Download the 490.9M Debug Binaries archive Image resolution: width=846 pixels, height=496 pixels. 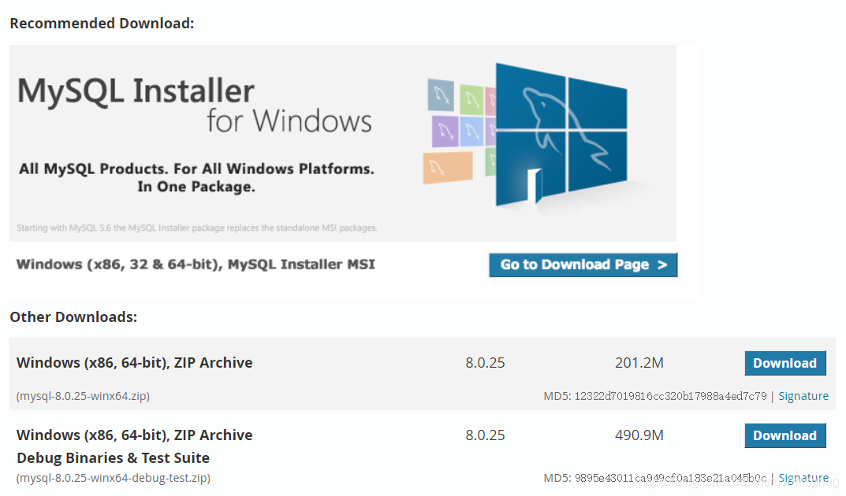pos(785,435)
